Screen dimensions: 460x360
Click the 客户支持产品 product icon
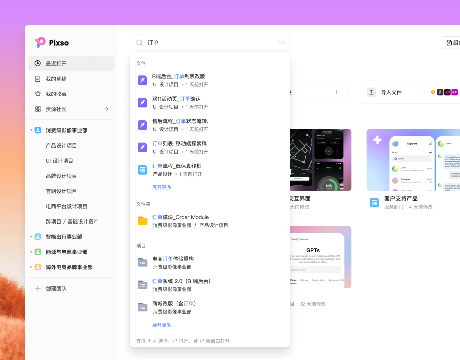click(x=374, y=202)
